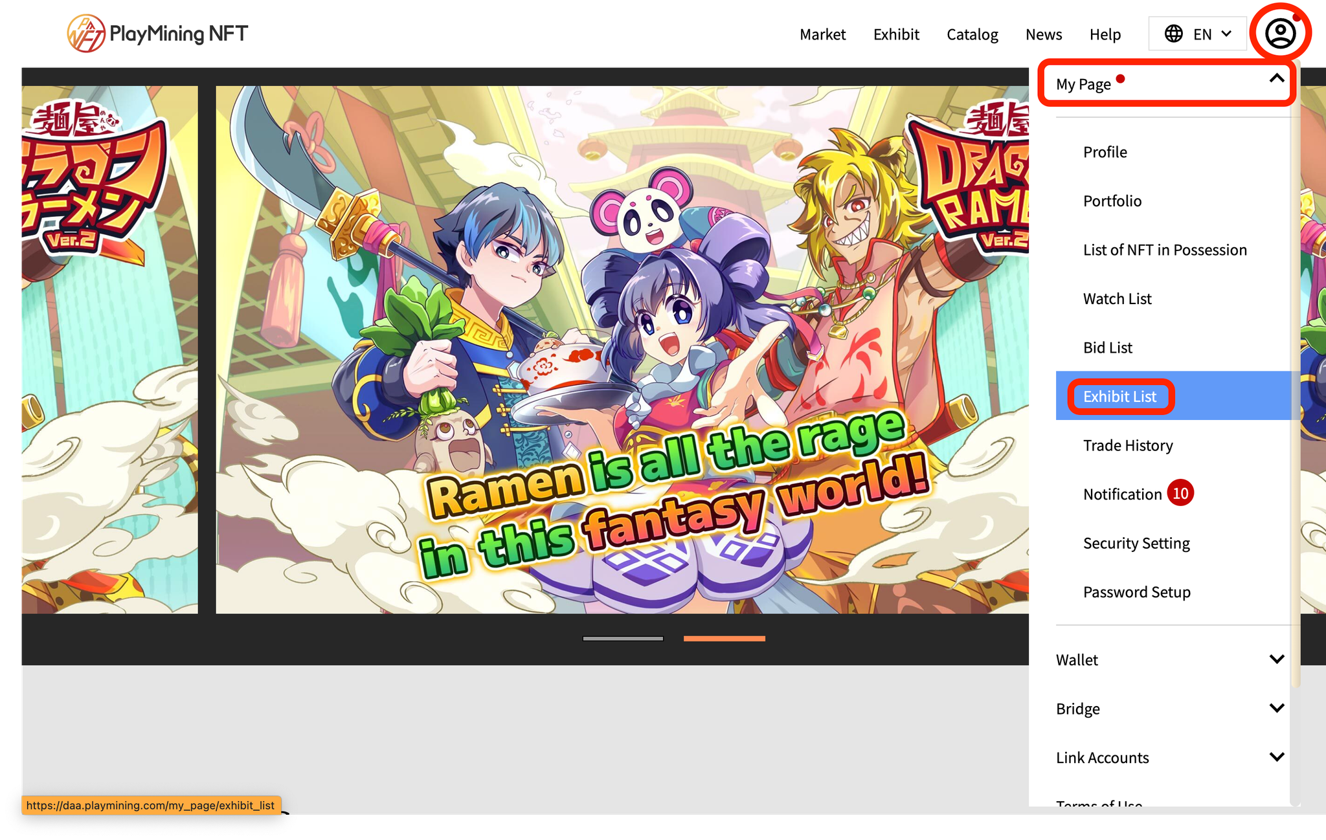
Task: Select the first carousel slide indicator
Action: tap(623, 638)
